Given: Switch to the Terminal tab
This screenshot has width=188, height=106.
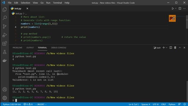Looking at the screenshot, I should (42, 48).
